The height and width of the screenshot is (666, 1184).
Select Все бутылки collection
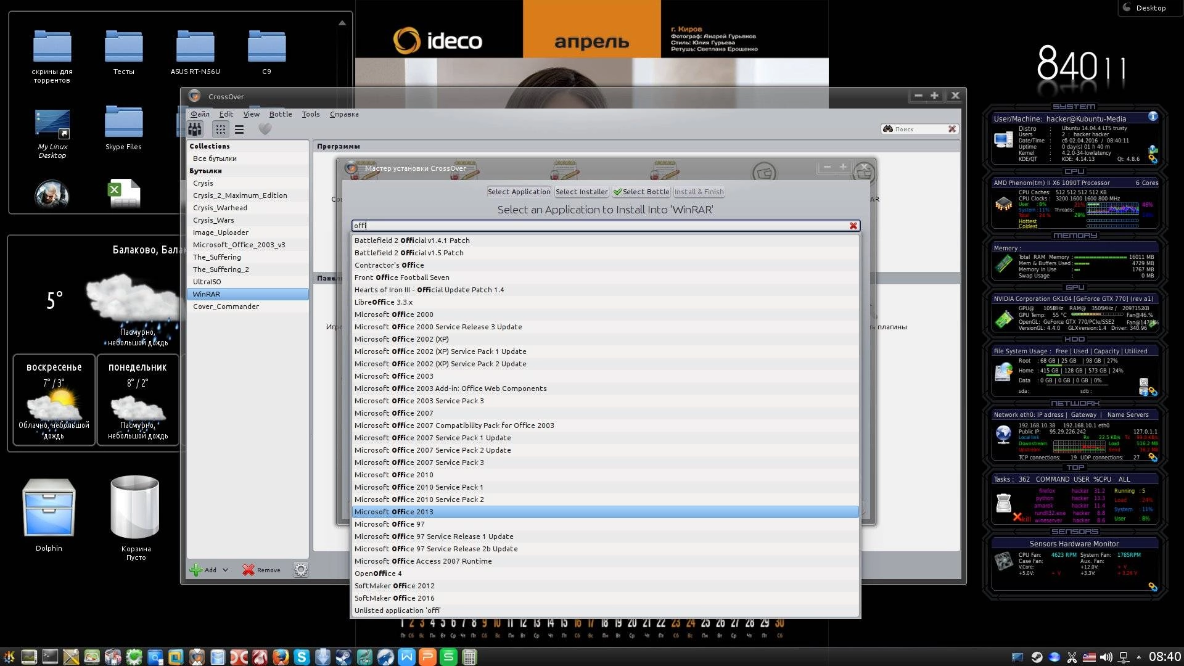coord(248,158)
